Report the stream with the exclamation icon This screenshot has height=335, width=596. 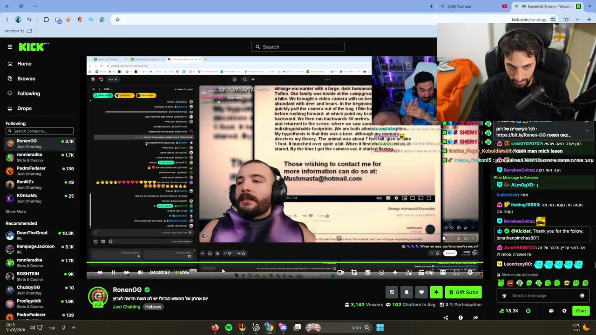(461, 318)
